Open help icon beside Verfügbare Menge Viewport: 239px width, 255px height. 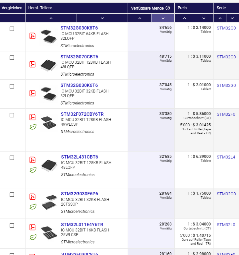(168, 8)
